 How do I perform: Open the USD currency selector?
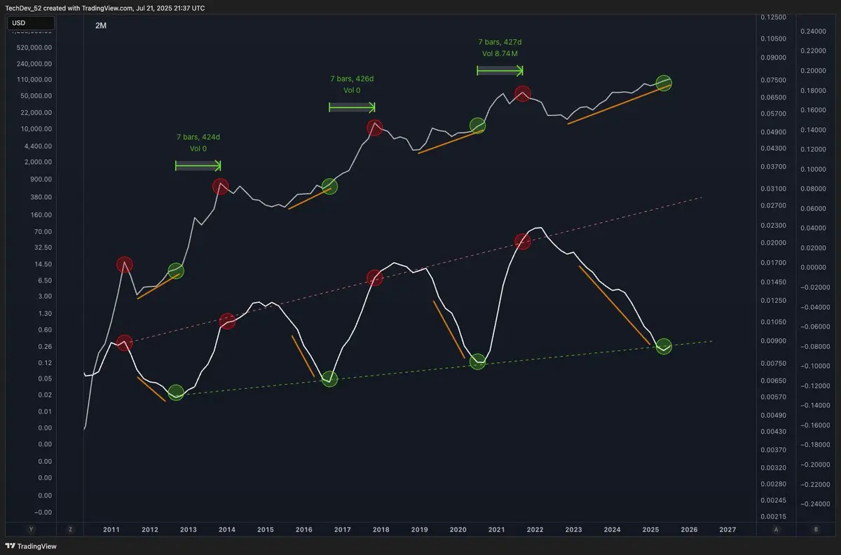coord(29,23)
